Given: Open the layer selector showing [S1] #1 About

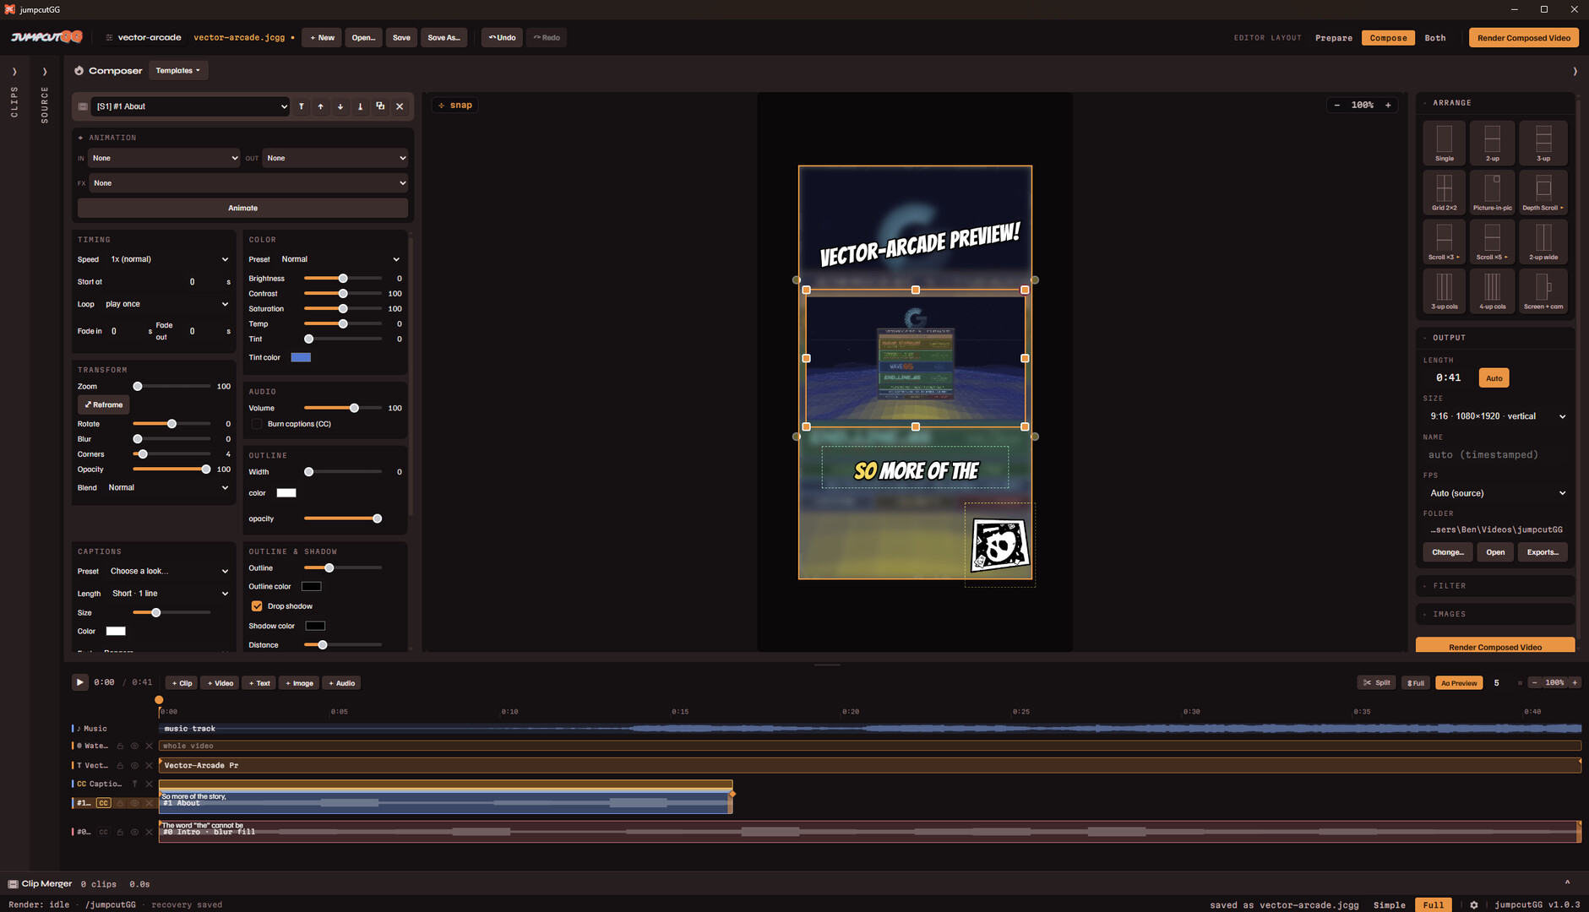Looking at the screenshot, I should pos(190,106).
